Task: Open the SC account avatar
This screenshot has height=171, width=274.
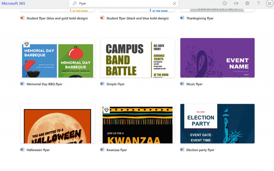Action: coord(270,3)
